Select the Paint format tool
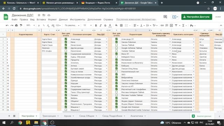Image resolution: width=224 pixels, height=126 pixels. click(21, 26)
